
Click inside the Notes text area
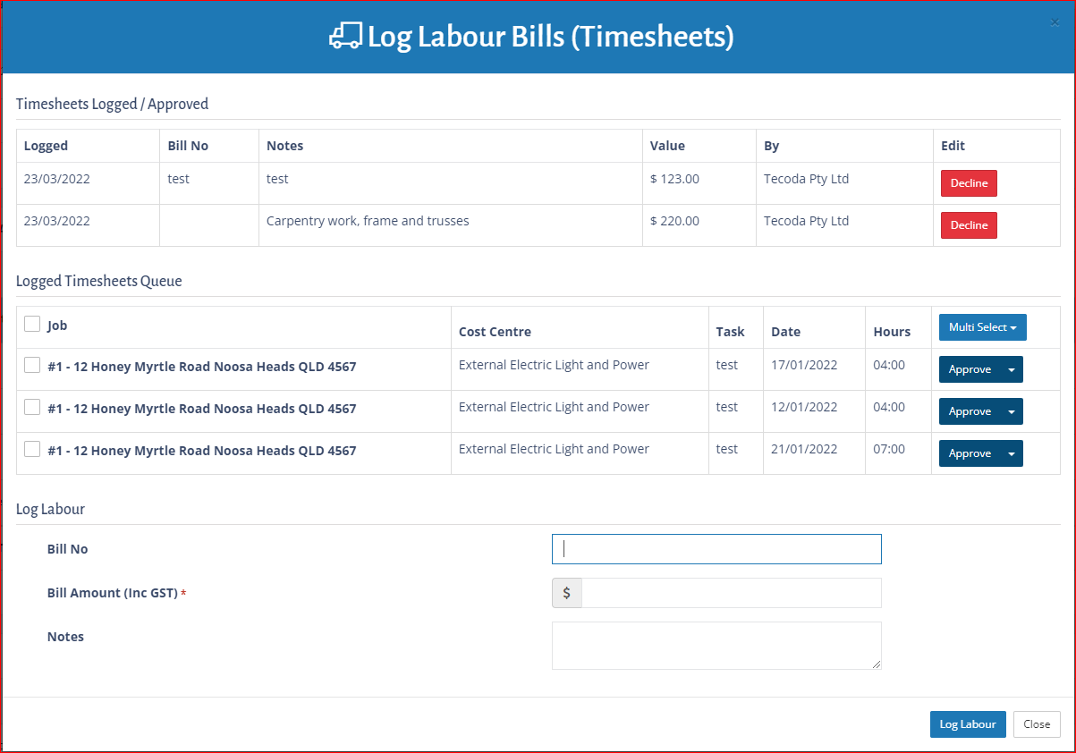[x=716, y=645]
